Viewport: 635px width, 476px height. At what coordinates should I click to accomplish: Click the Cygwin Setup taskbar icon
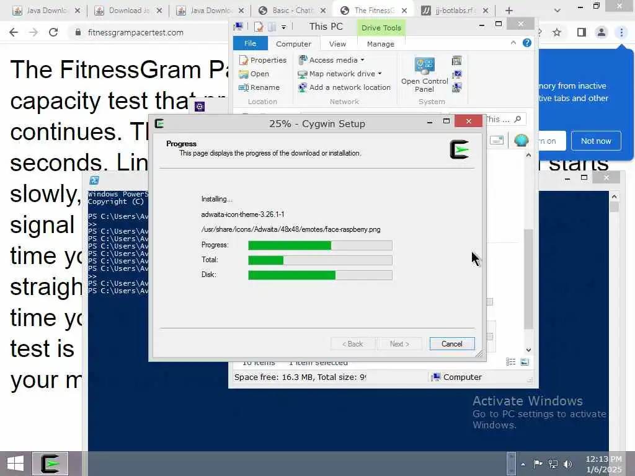[x=50, y=464]
